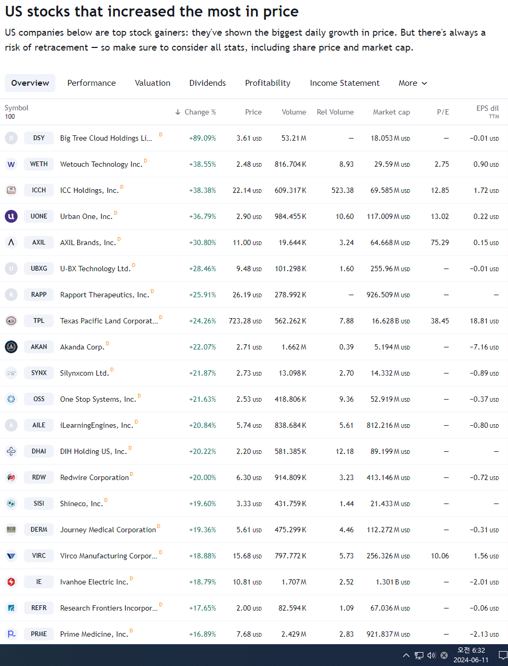This screenshot has height=666, width=508.
Task: Click the AXIL Brands logo icon
Action: [x=11, y=242]
